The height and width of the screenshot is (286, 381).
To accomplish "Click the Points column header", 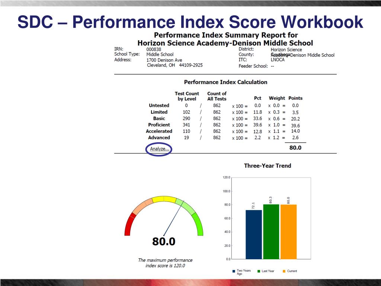I will tap(295, 98).
